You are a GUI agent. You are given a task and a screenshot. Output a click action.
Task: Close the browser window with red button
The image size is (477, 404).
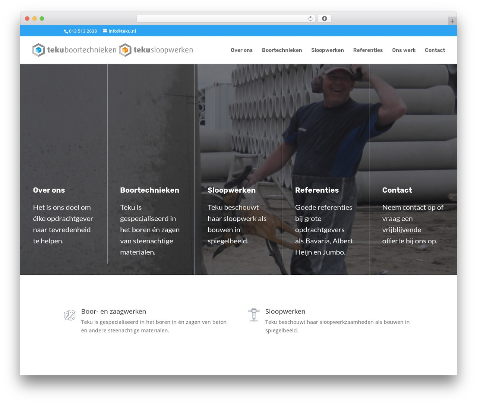(27, 19)
